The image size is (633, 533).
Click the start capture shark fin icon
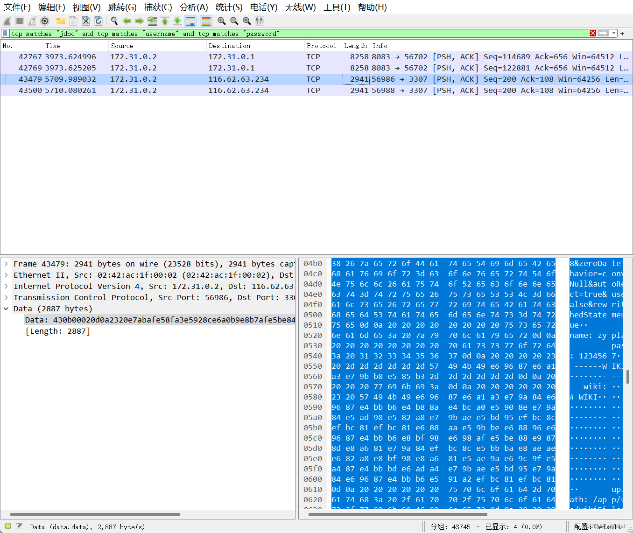point(7,21)
